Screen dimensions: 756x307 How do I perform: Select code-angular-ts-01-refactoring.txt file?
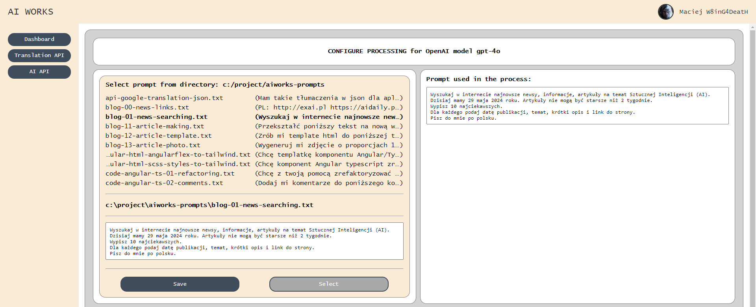tap(170, 174)
